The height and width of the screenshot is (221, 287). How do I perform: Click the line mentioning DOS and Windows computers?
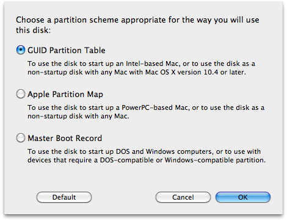click(x=144, y=151)
